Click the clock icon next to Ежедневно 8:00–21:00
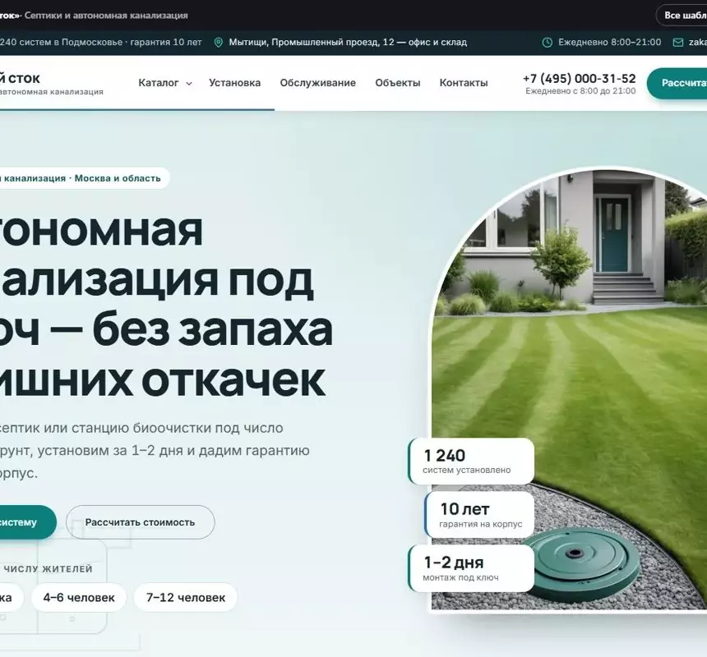The image size is (707, 657). click(x=547, y=43)
